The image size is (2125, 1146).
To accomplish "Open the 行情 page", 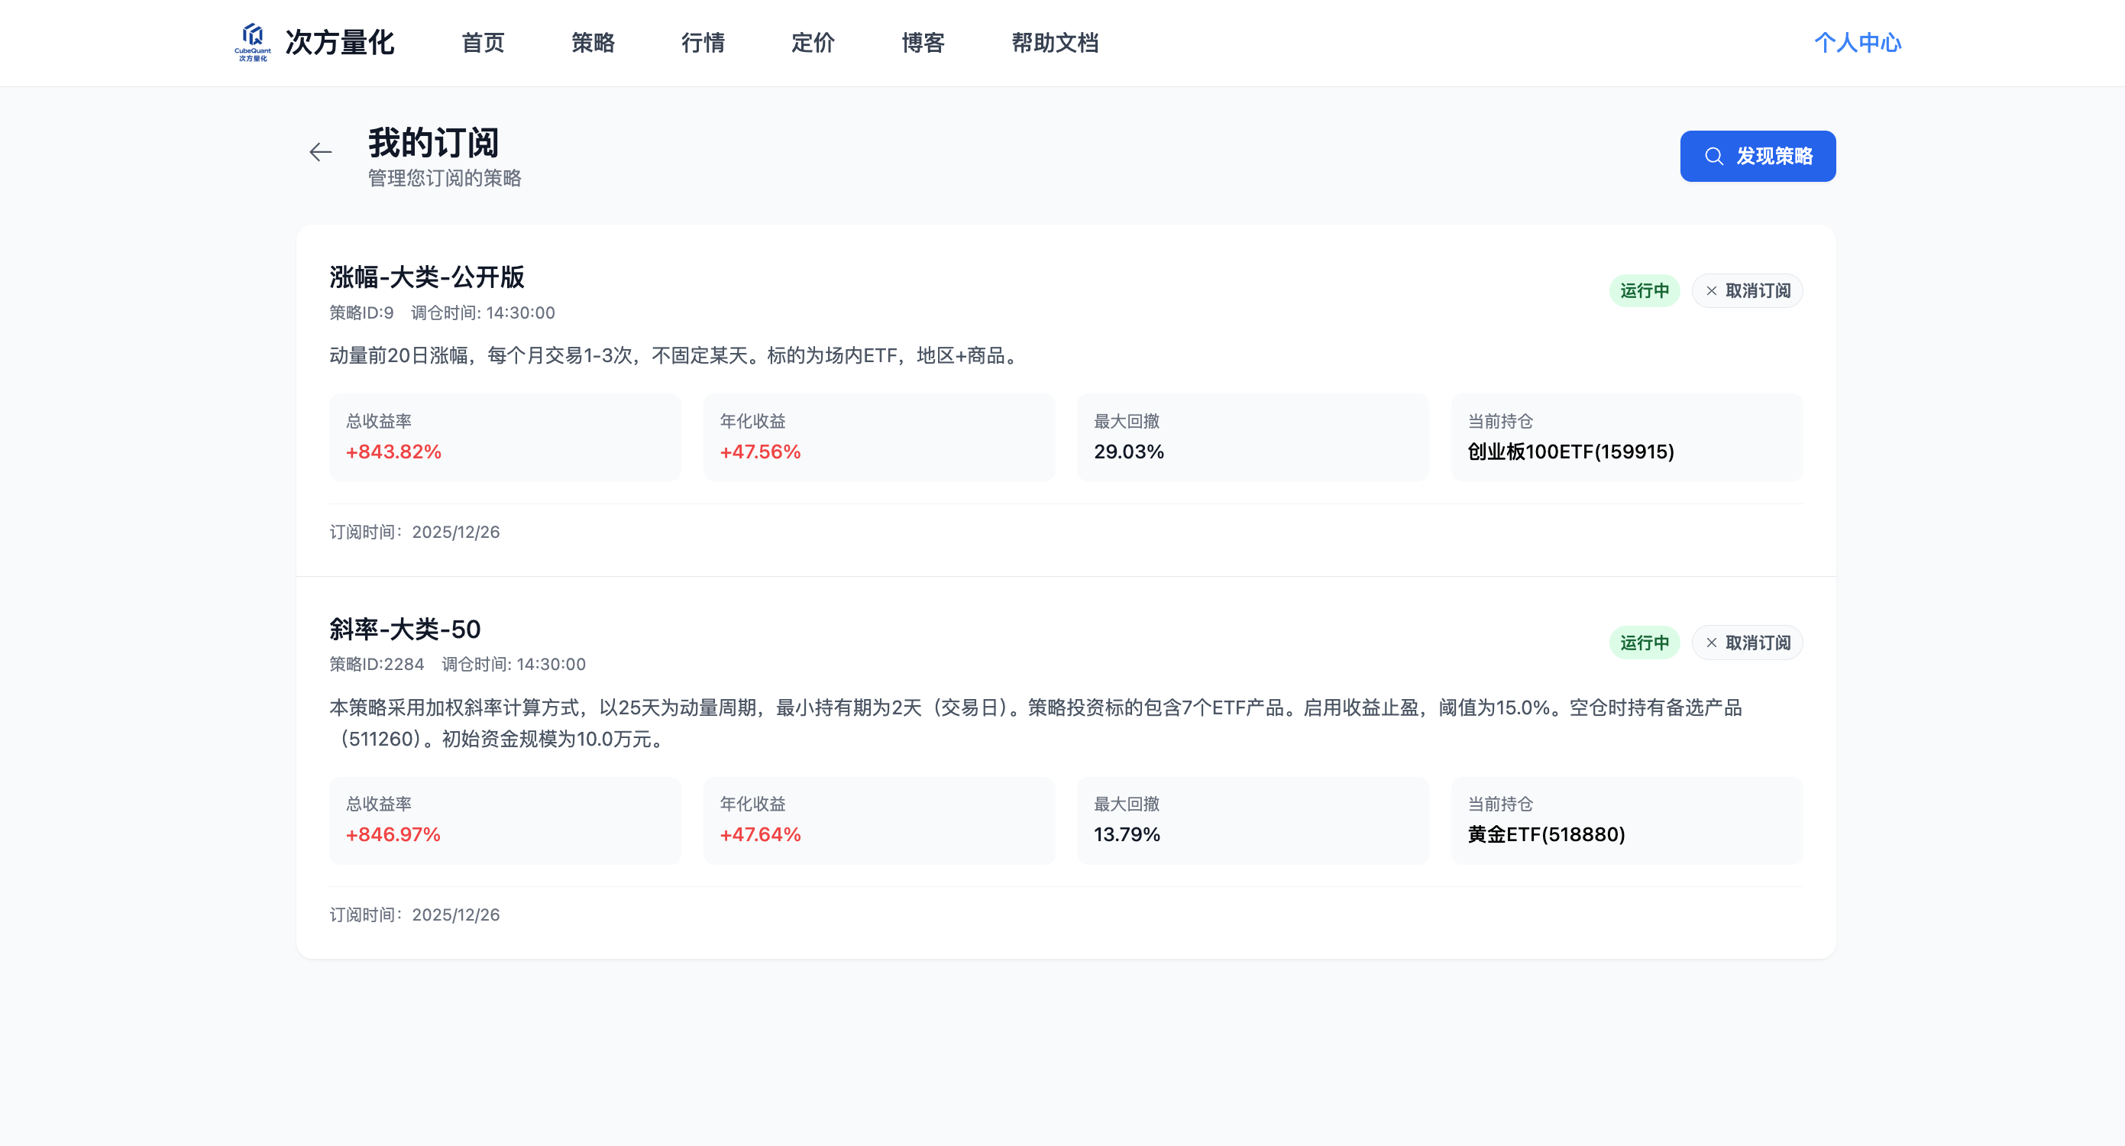I will [703, 43].
